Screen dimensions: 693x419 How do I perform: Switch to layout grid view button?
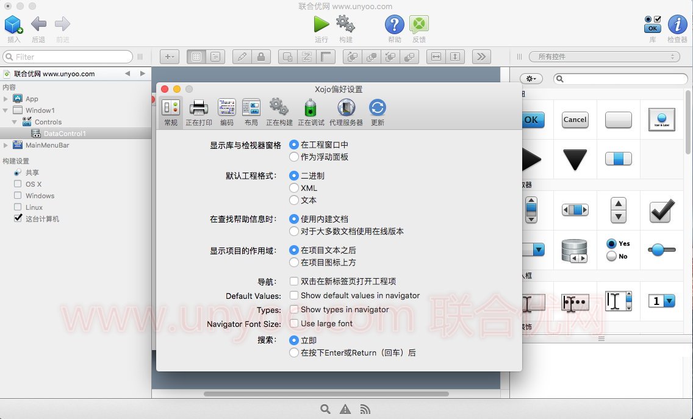point(196,57)
